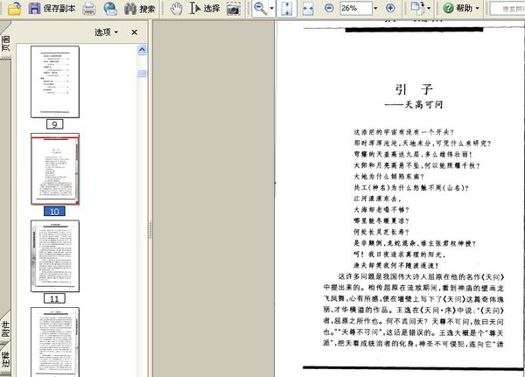Click the plus zoom in button

390,8
